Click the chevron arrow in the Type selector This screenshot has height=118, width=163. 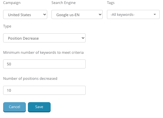coord(83,38)
